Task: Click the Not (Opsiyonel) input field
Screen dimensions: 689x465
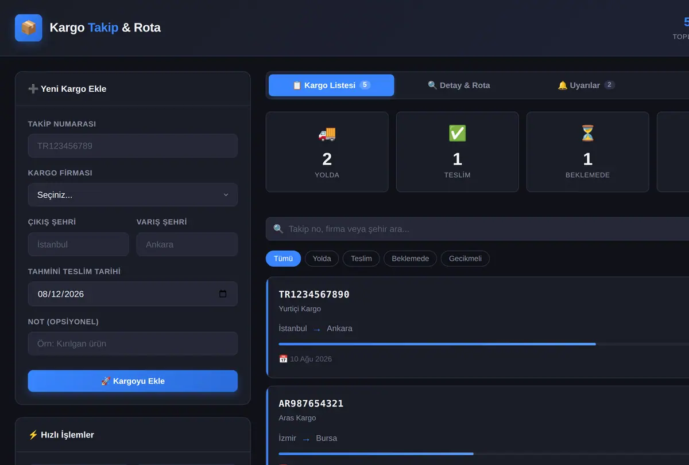Action: pos(133,343)
